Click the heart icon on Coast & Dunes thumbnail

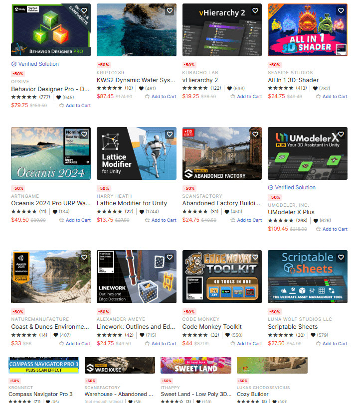84,257
